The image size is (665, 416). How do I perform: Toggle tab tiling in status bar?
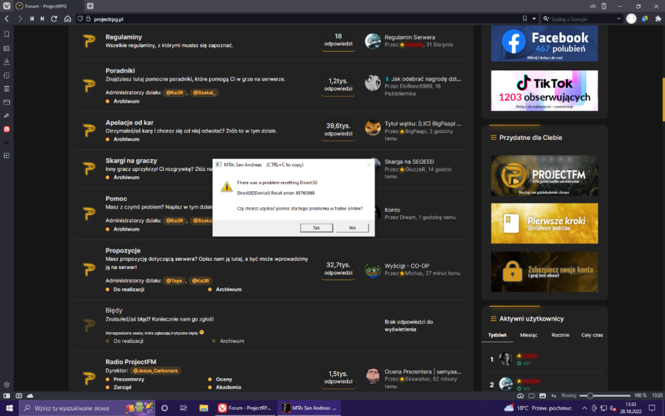(19, 395)
